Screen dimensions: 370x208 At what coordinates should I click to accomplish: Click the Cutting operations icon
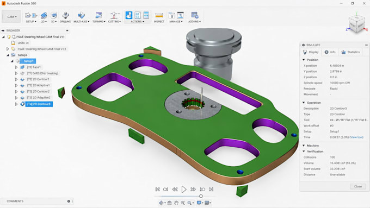point(114,15)
